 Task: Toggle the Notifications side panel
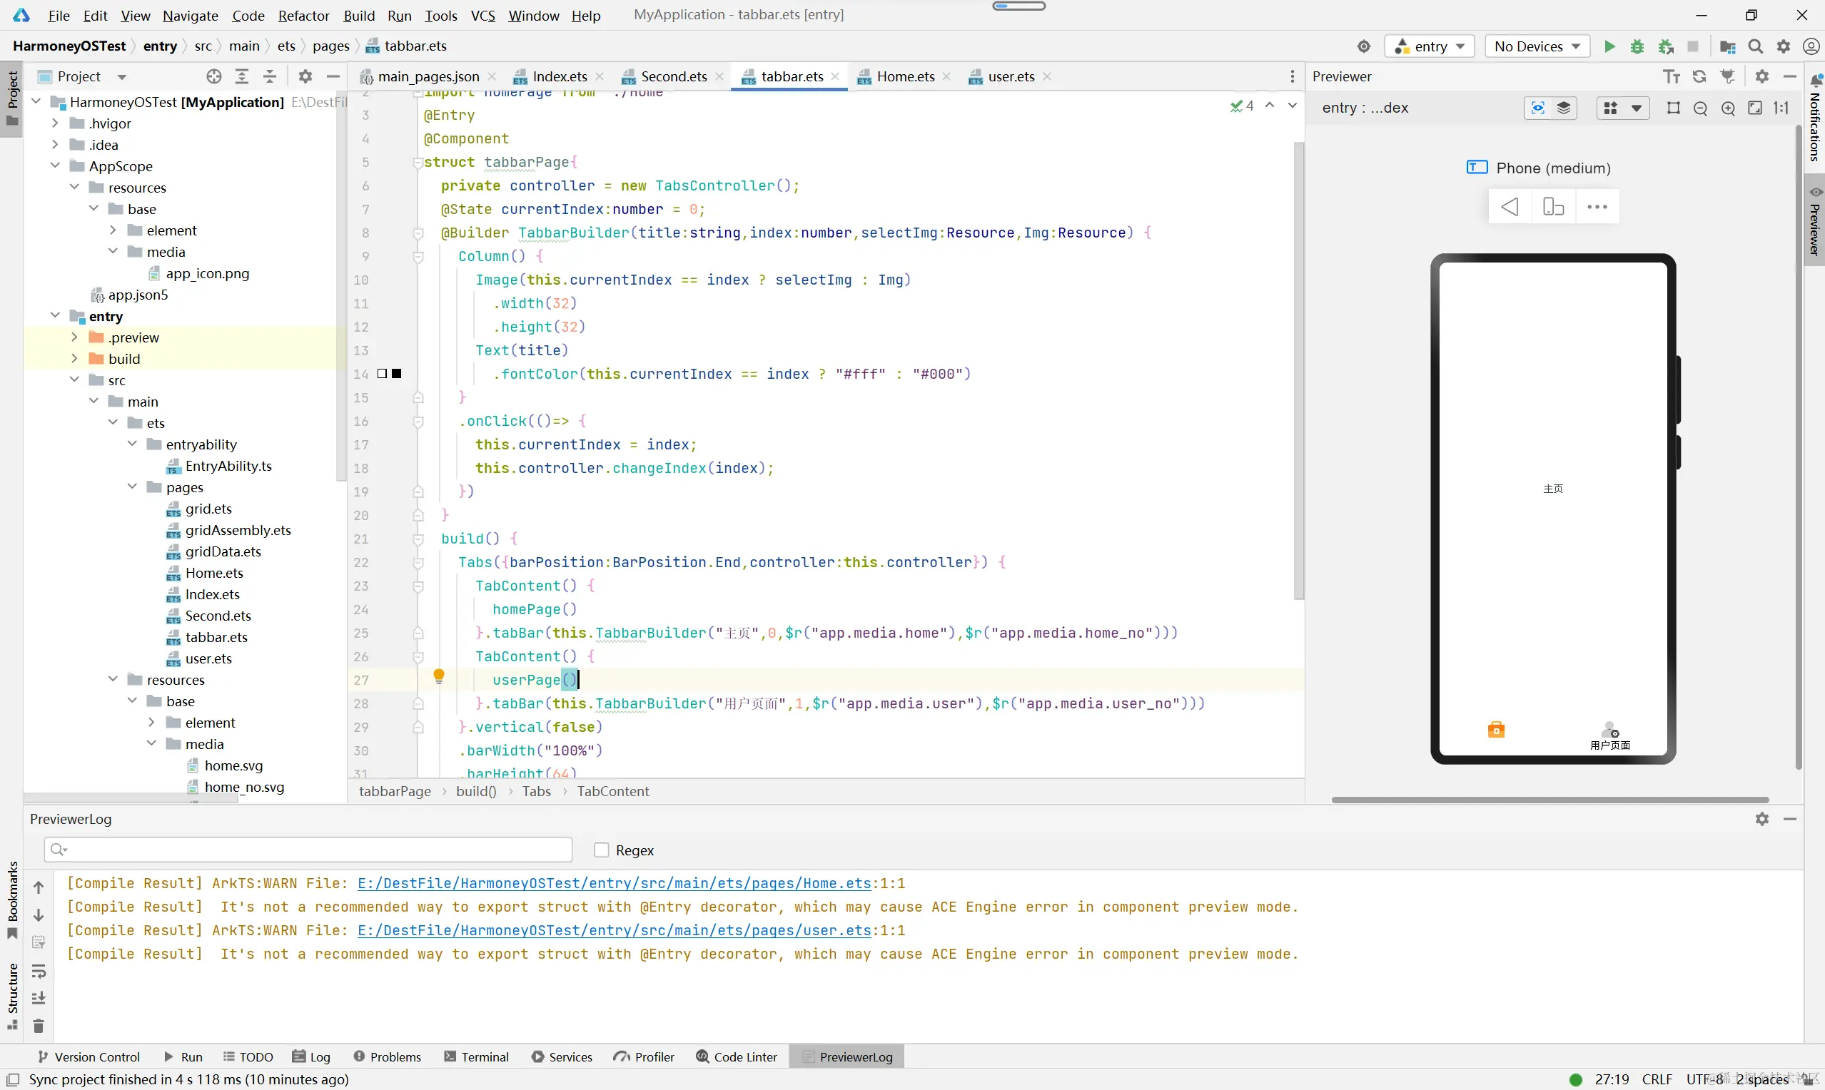click(x=1816, y=119)
